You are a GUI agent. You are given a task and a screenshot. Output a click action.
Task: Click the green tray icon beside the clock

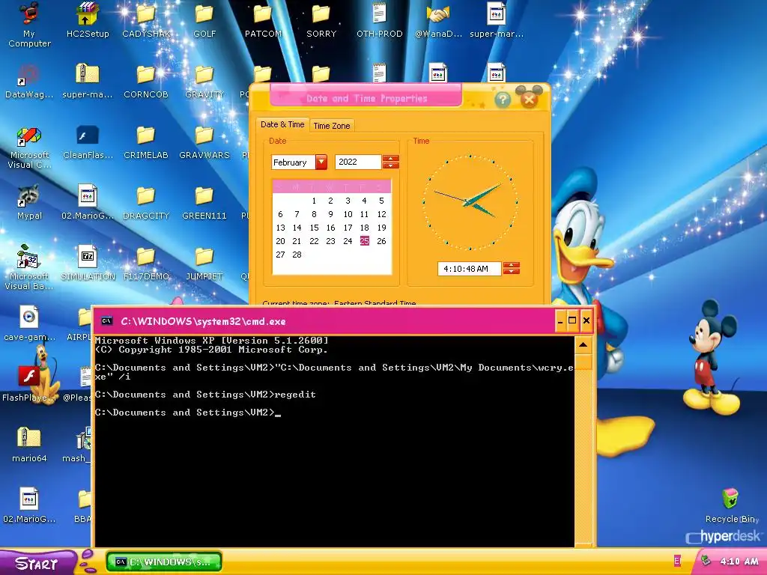706,561
